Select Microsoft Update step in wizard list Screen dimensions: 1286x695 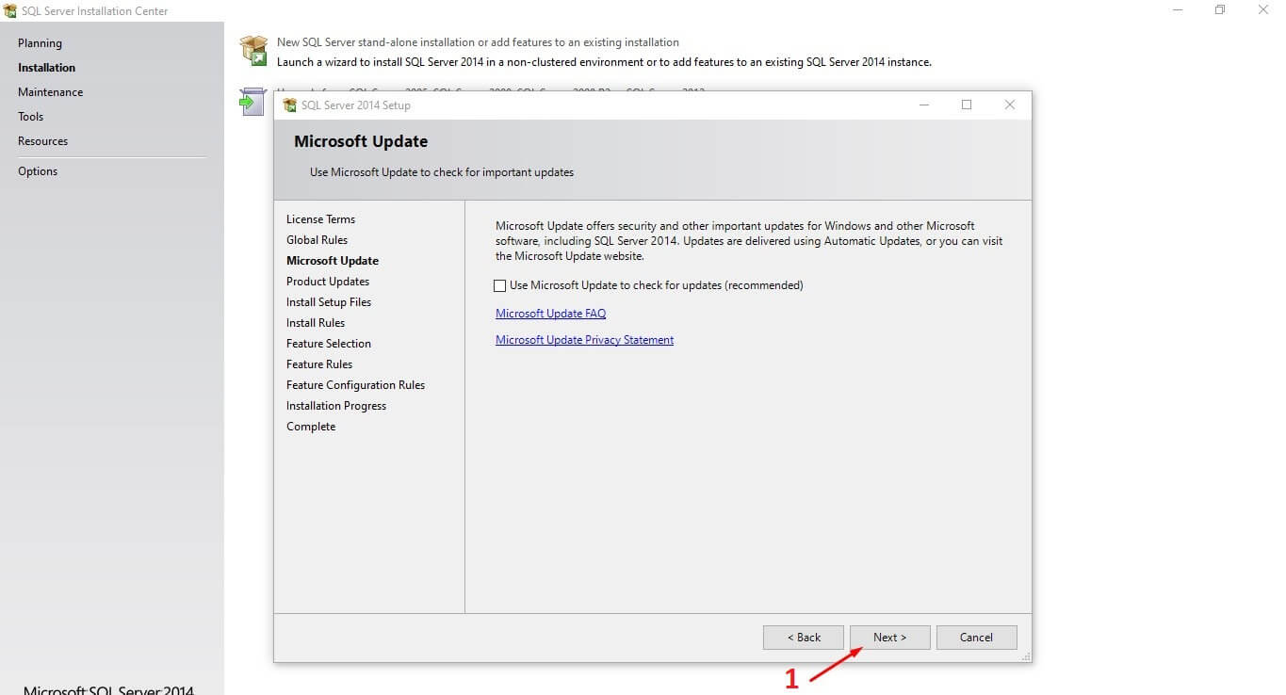point(333,261)
